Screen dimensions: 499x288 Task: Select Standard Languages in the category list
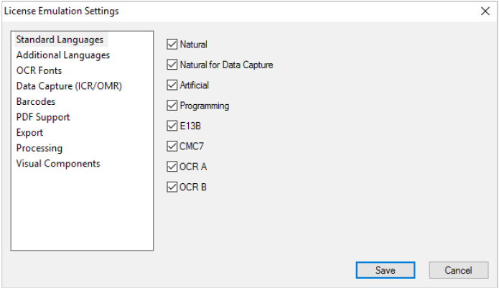pyautogui.click(x=60, y=40)
